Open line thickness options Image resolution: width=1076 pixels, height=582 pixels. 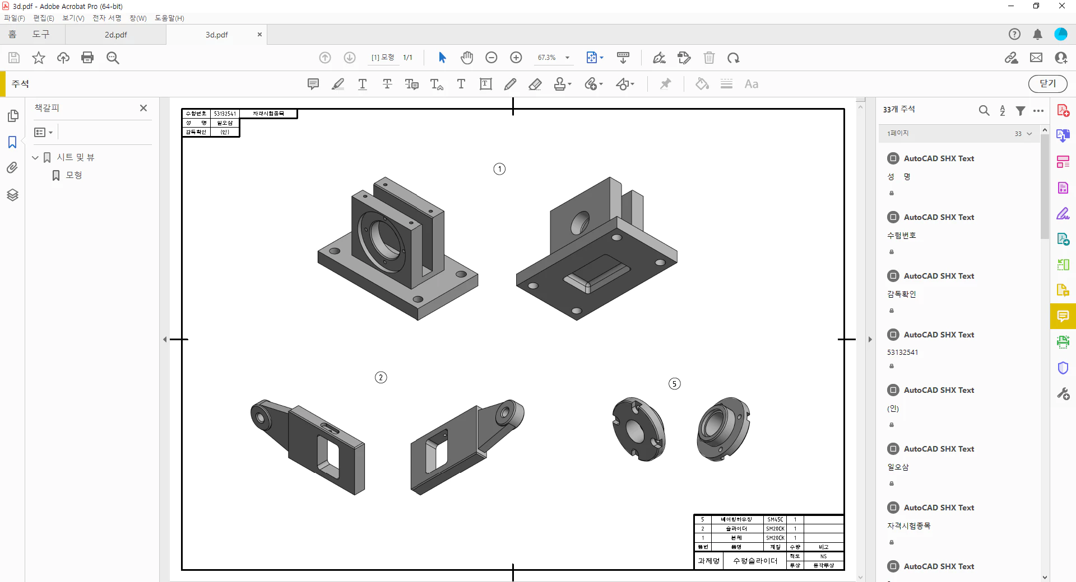coord(726,84)
